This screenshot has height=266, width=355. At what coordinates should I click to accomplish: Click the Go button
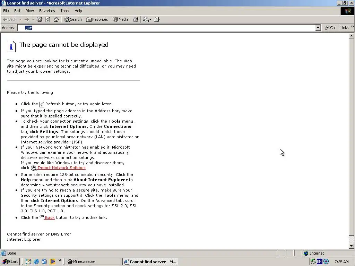point(330,28)
